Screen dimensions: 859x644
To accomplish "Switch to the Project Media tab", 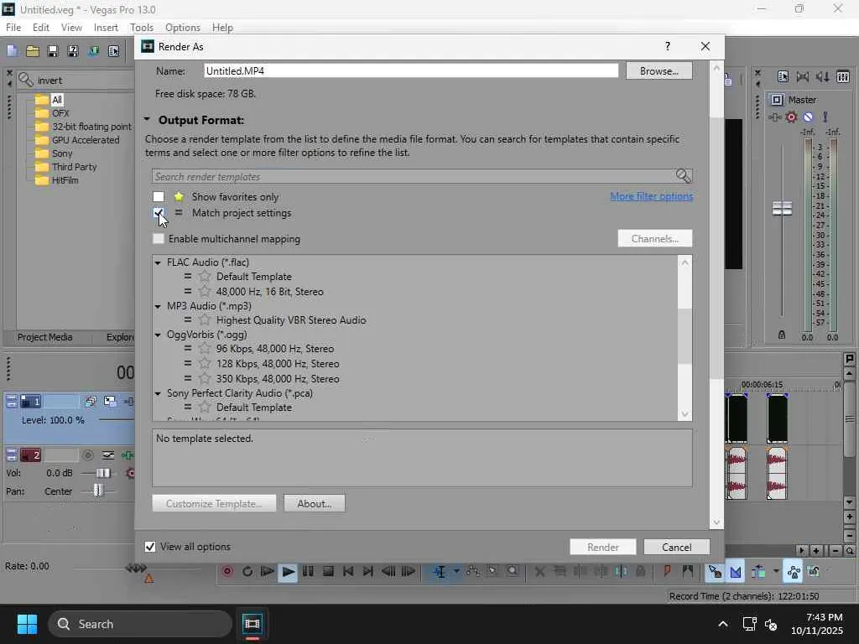I will [45, 337].
